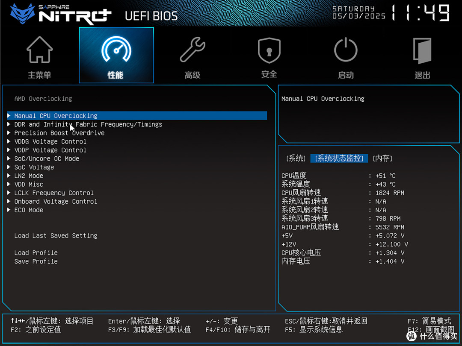The height and width of the screenshot is (346, 462).
Task: Click F4/F10 储存与离开 shortcut
Action: [x=238, y=329]
